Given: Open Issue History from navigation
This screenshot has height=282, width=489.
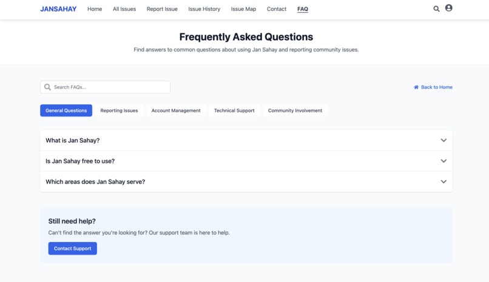Looking at the screenshot, I should point(204,9).
